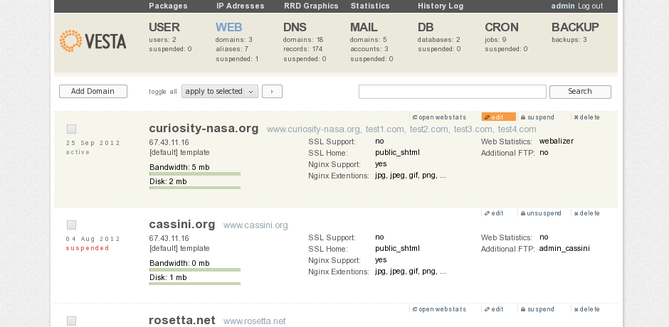Click the 'toggle all' link
This screenshot has height=327, width=669.
pyautogui.click(x=162, y=92)
